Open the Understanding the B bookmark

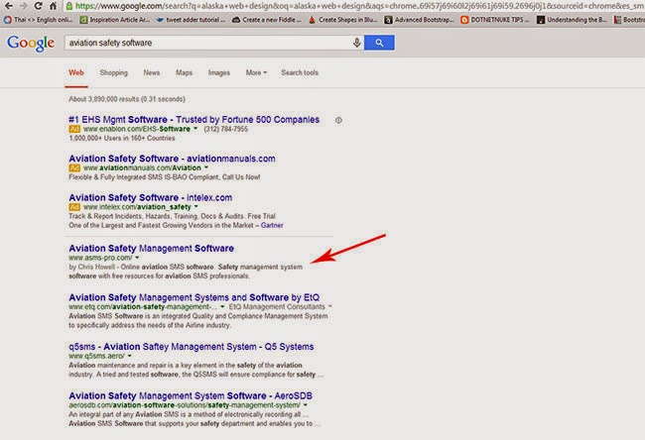(572, 19)
